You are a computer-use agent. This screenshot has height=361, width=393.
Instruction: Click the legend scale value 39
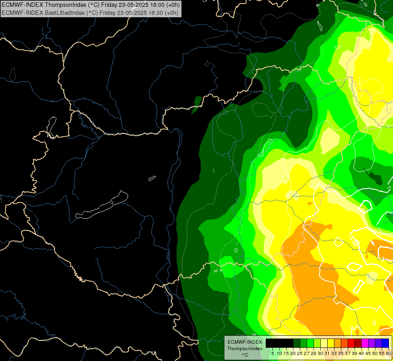tap(354, 353)
